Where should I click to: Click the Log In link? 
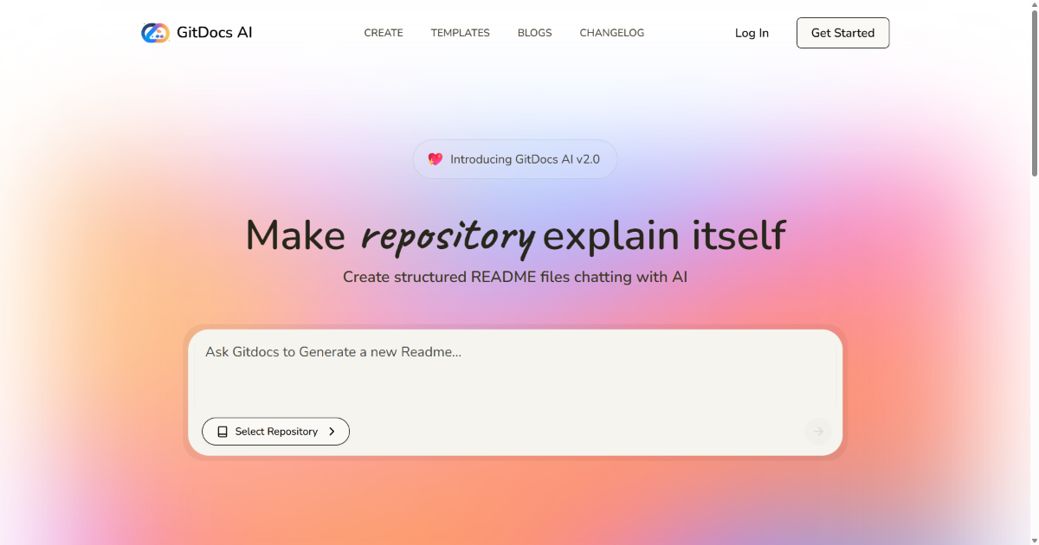pyautogui.click(x=752, y=33)
